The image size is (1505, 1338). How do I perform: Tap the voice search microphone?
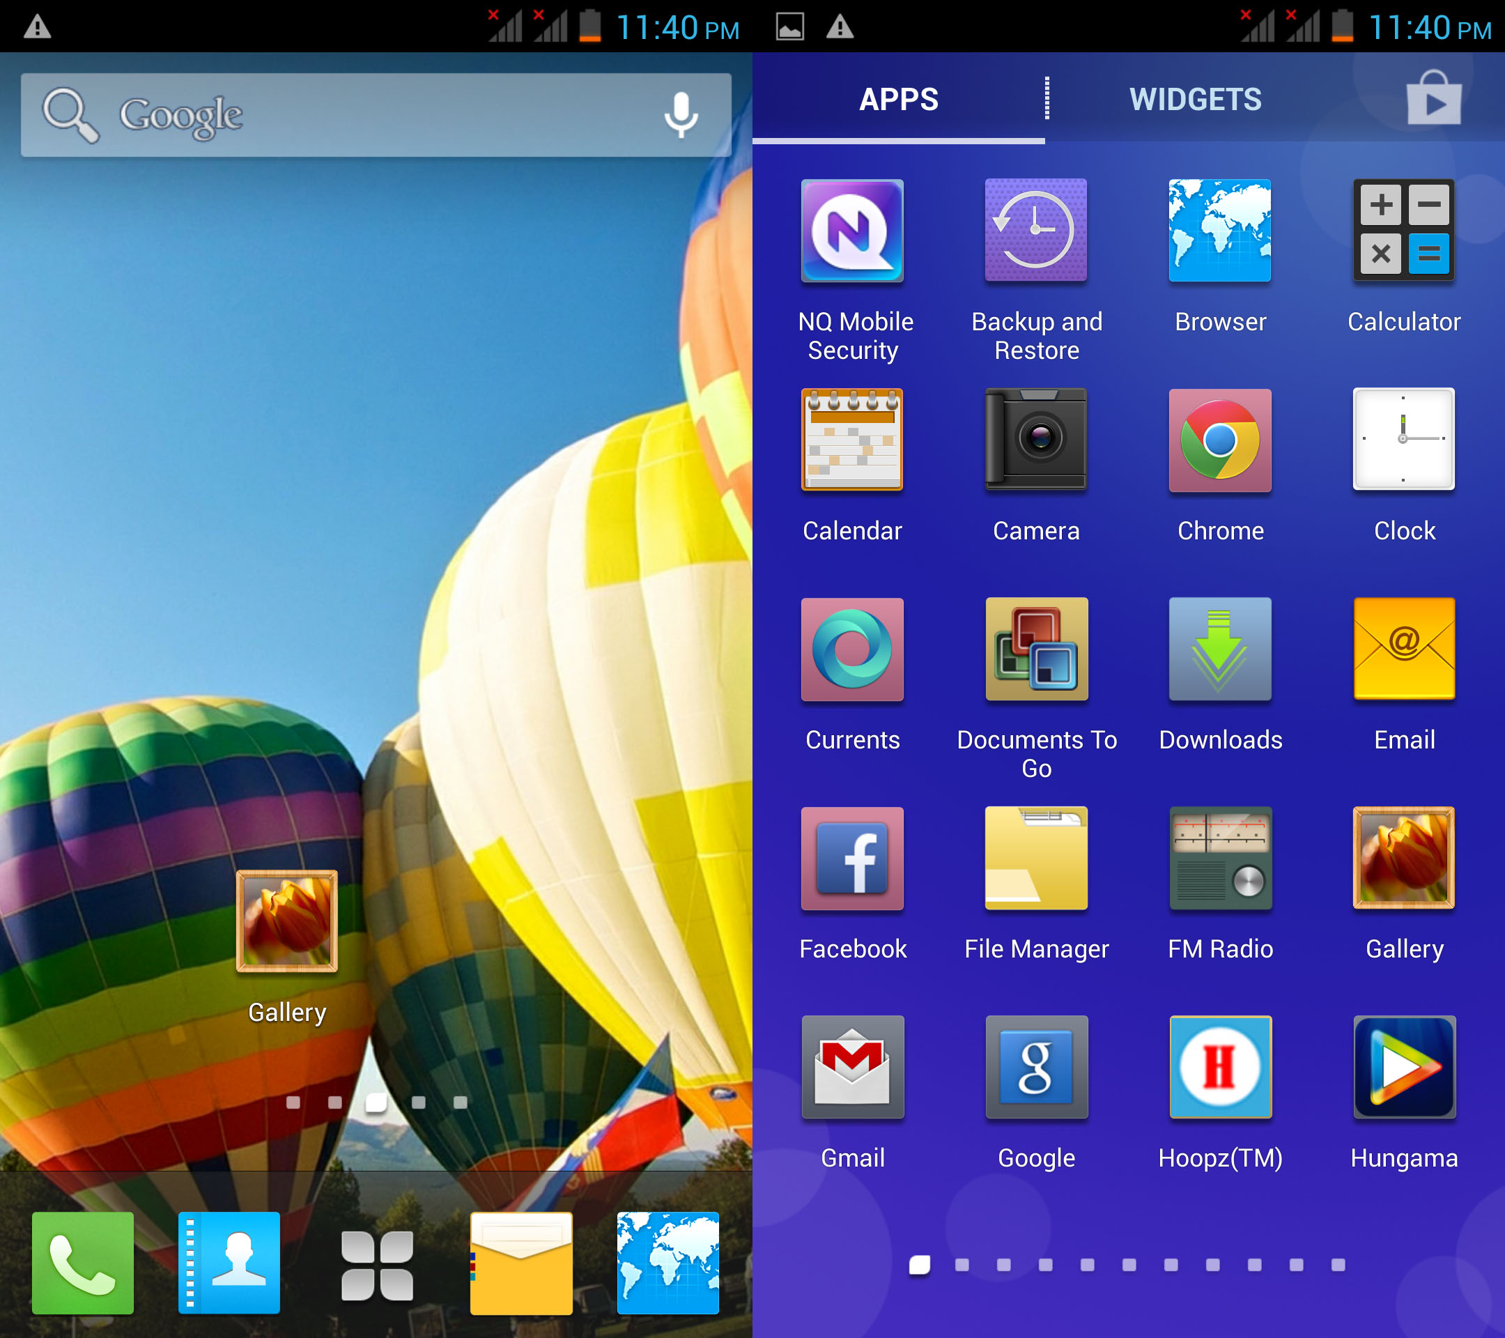(680, 115)
